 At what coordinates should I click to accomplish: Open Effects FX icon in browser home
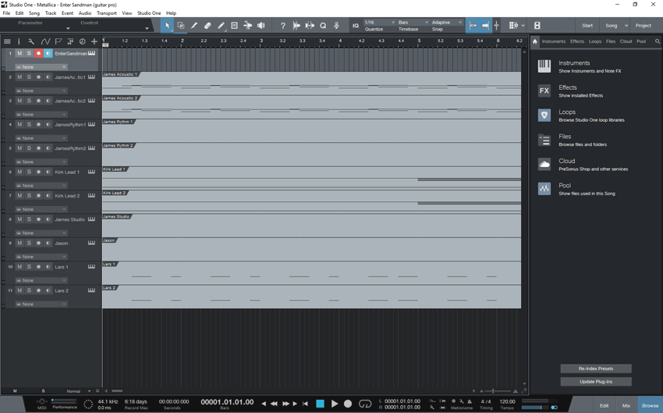(x=544, y=91)
